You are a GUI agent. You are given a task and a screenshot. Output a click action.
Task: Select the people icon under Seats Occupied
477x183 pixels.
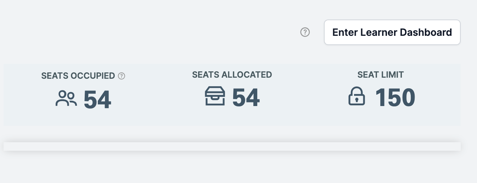pos(66,99)
